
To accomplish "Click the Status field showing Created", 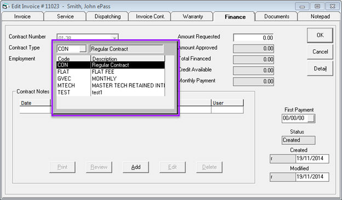I will click(x=298, y=140).
